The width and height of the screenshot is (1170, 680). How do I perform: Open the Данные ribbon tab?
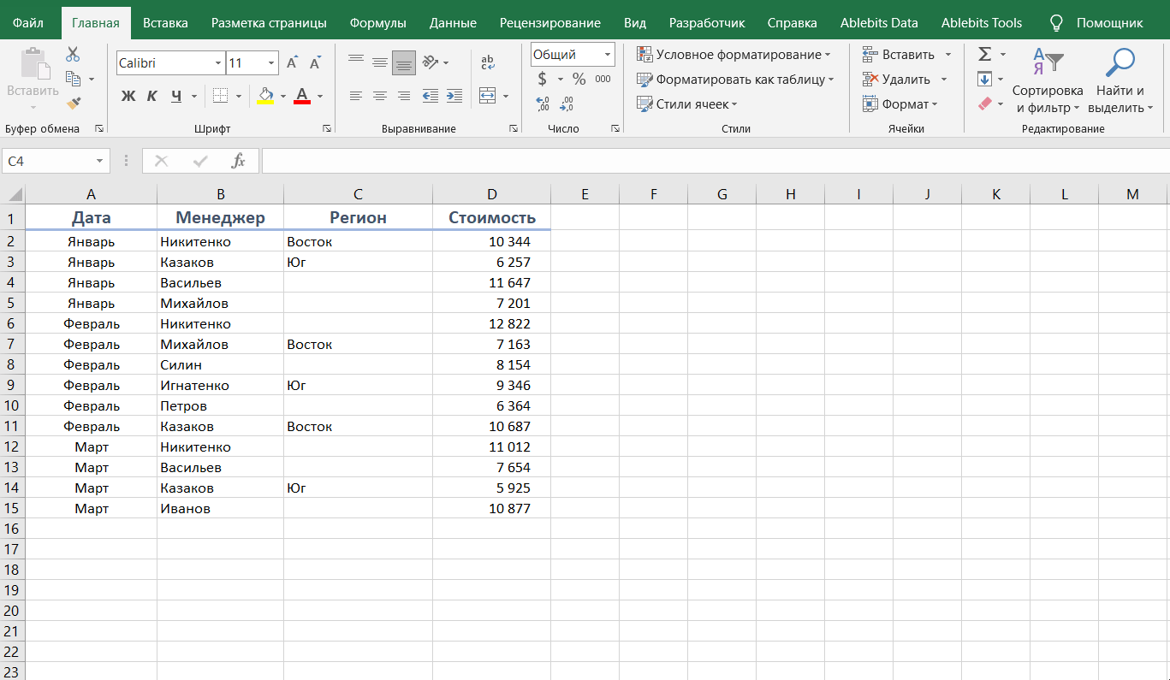(x=453, y=23)
